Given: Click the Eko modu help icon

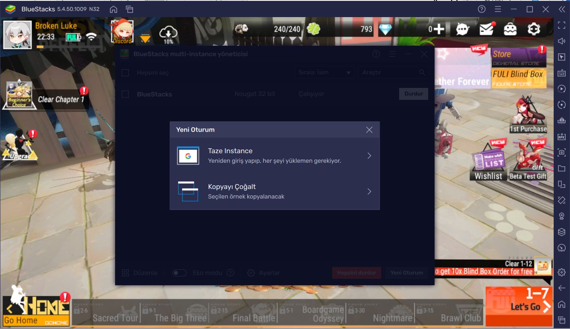Looking at the screenshot, I should (x=230, y=273).
